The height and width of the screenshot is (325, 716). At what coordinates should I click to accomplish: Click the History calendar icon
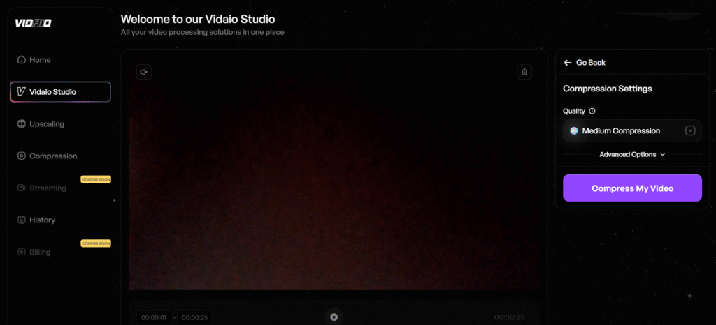[22, 220]
